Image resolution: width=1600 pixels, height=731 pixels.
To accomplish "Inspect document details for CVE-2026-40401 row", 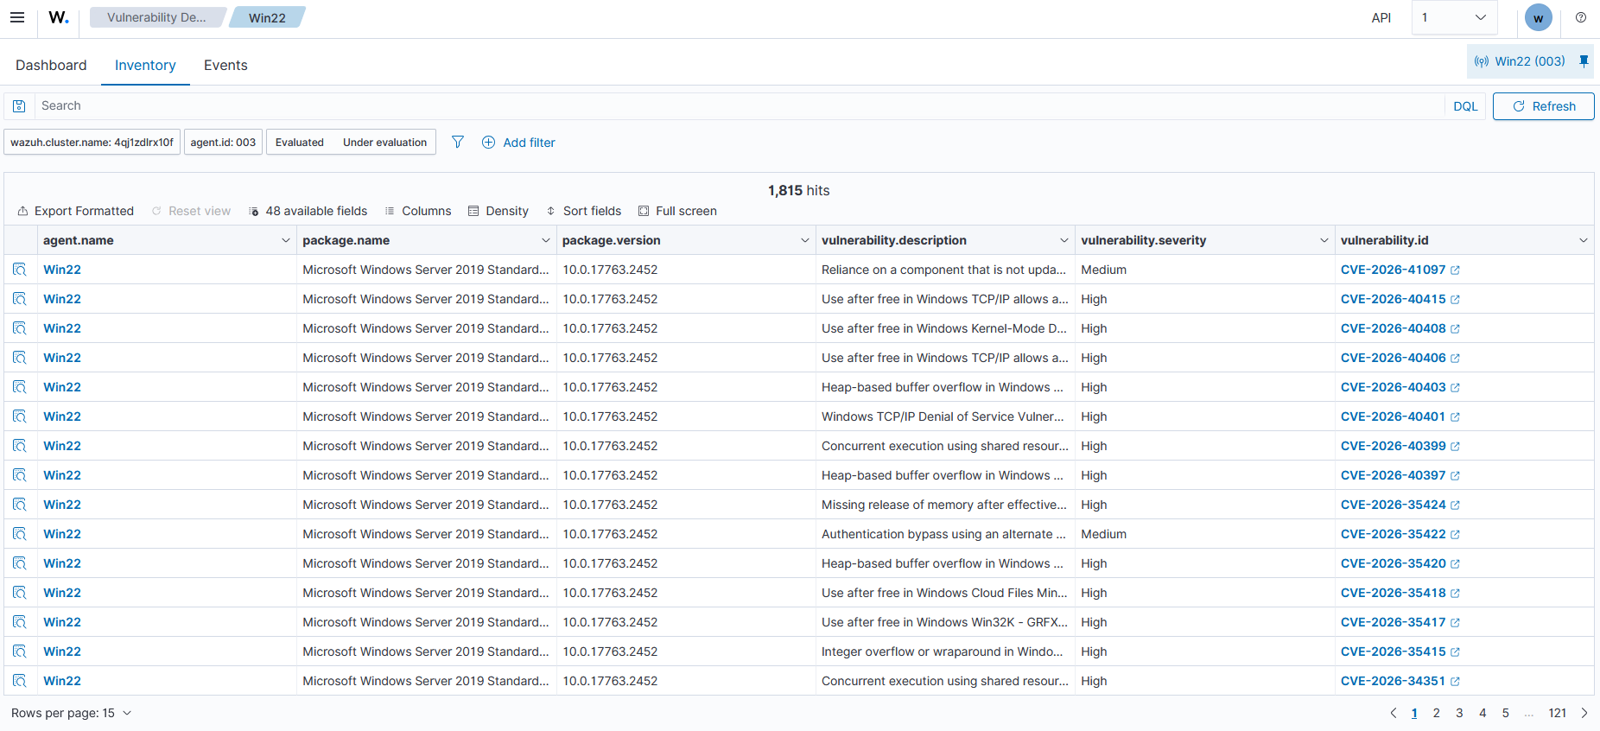I will 20,416.
